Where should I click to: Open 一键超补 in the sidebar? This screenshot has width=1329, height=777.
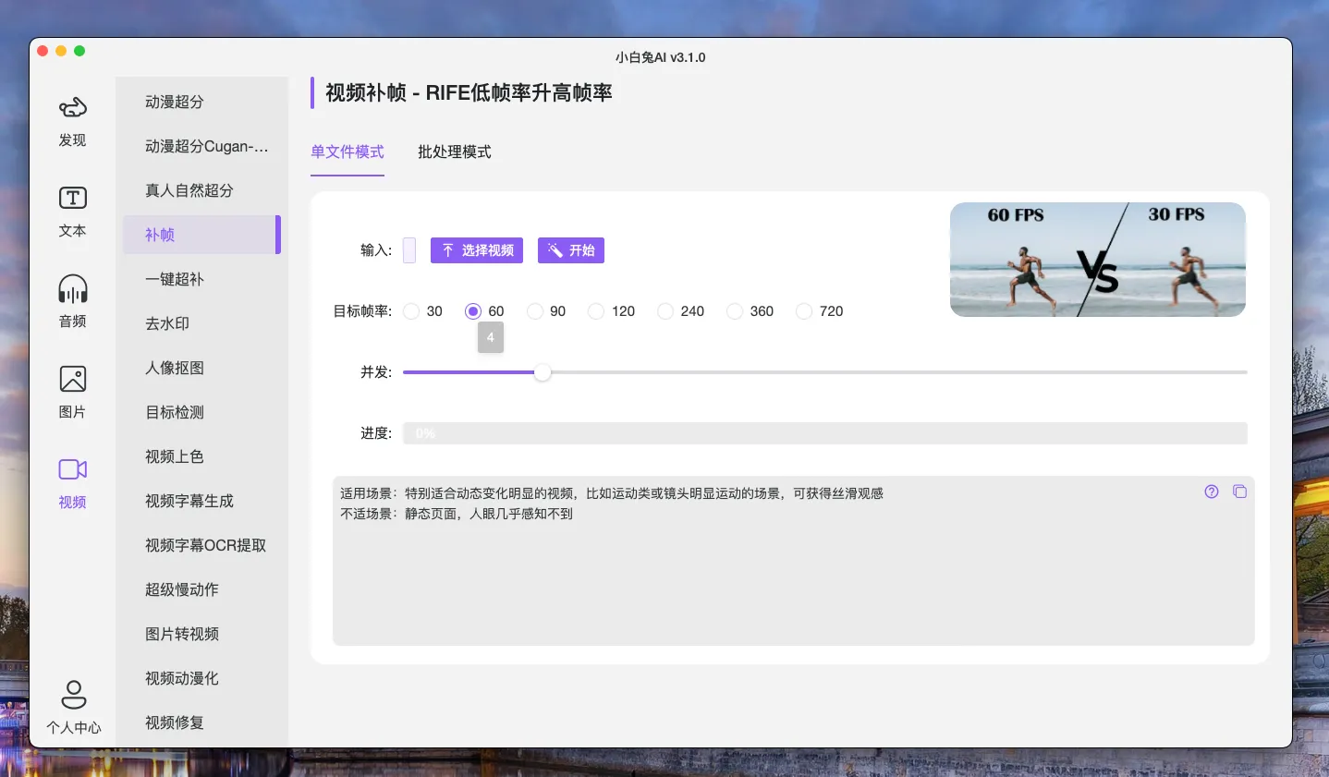201,279
